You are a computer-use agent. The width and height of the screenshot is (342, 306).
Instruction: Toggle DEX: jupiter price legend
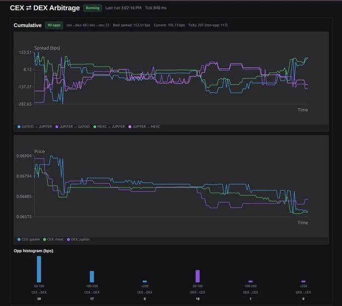point(78,239)
